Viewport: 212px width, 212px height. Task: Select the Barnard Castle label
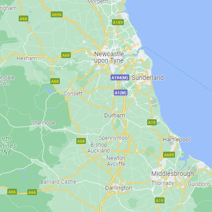(58, 181)
